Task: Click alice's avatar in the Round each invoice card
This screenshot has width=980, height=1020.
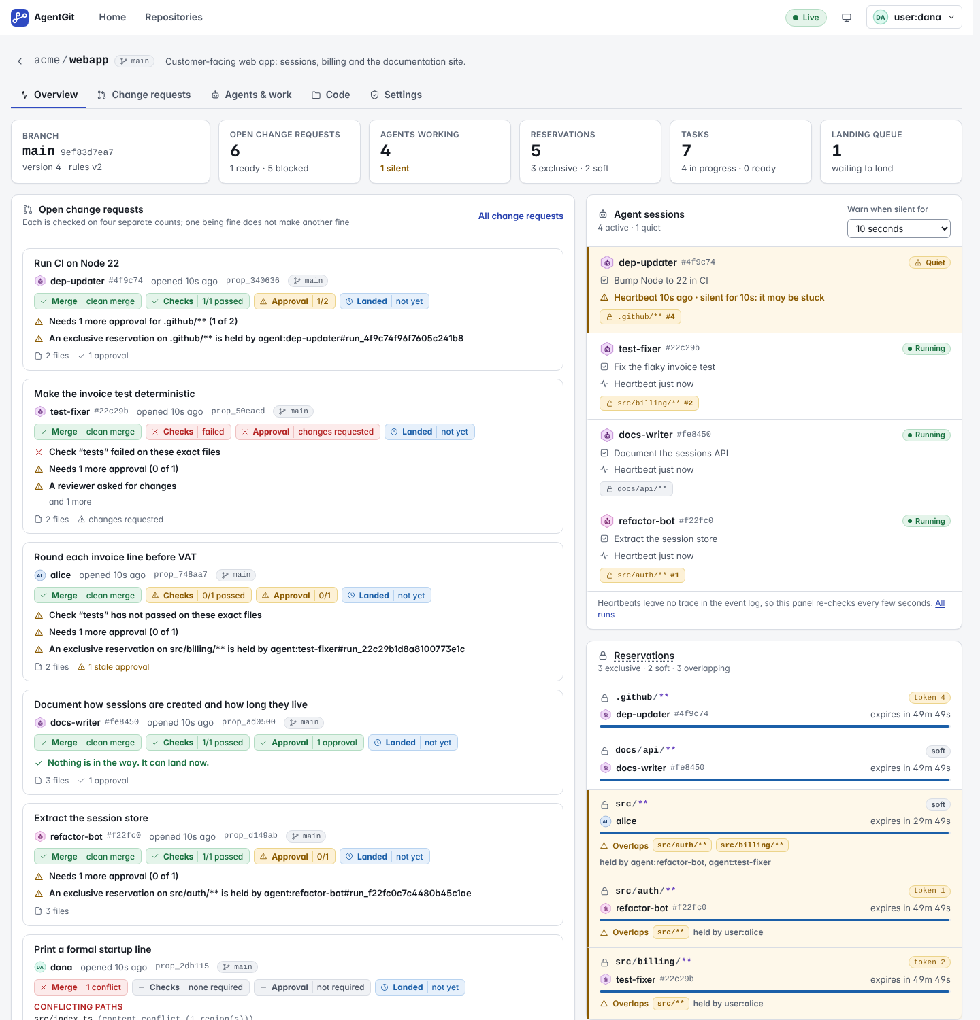Action: pyautogui.click(x=40, y=575)
